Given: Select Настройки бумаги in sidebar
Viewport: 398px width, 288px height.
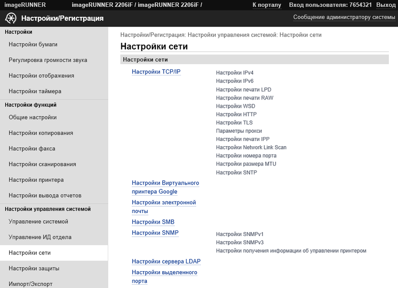Looking at the screenshot, I should pyautogui.click(x=33, y=44).
